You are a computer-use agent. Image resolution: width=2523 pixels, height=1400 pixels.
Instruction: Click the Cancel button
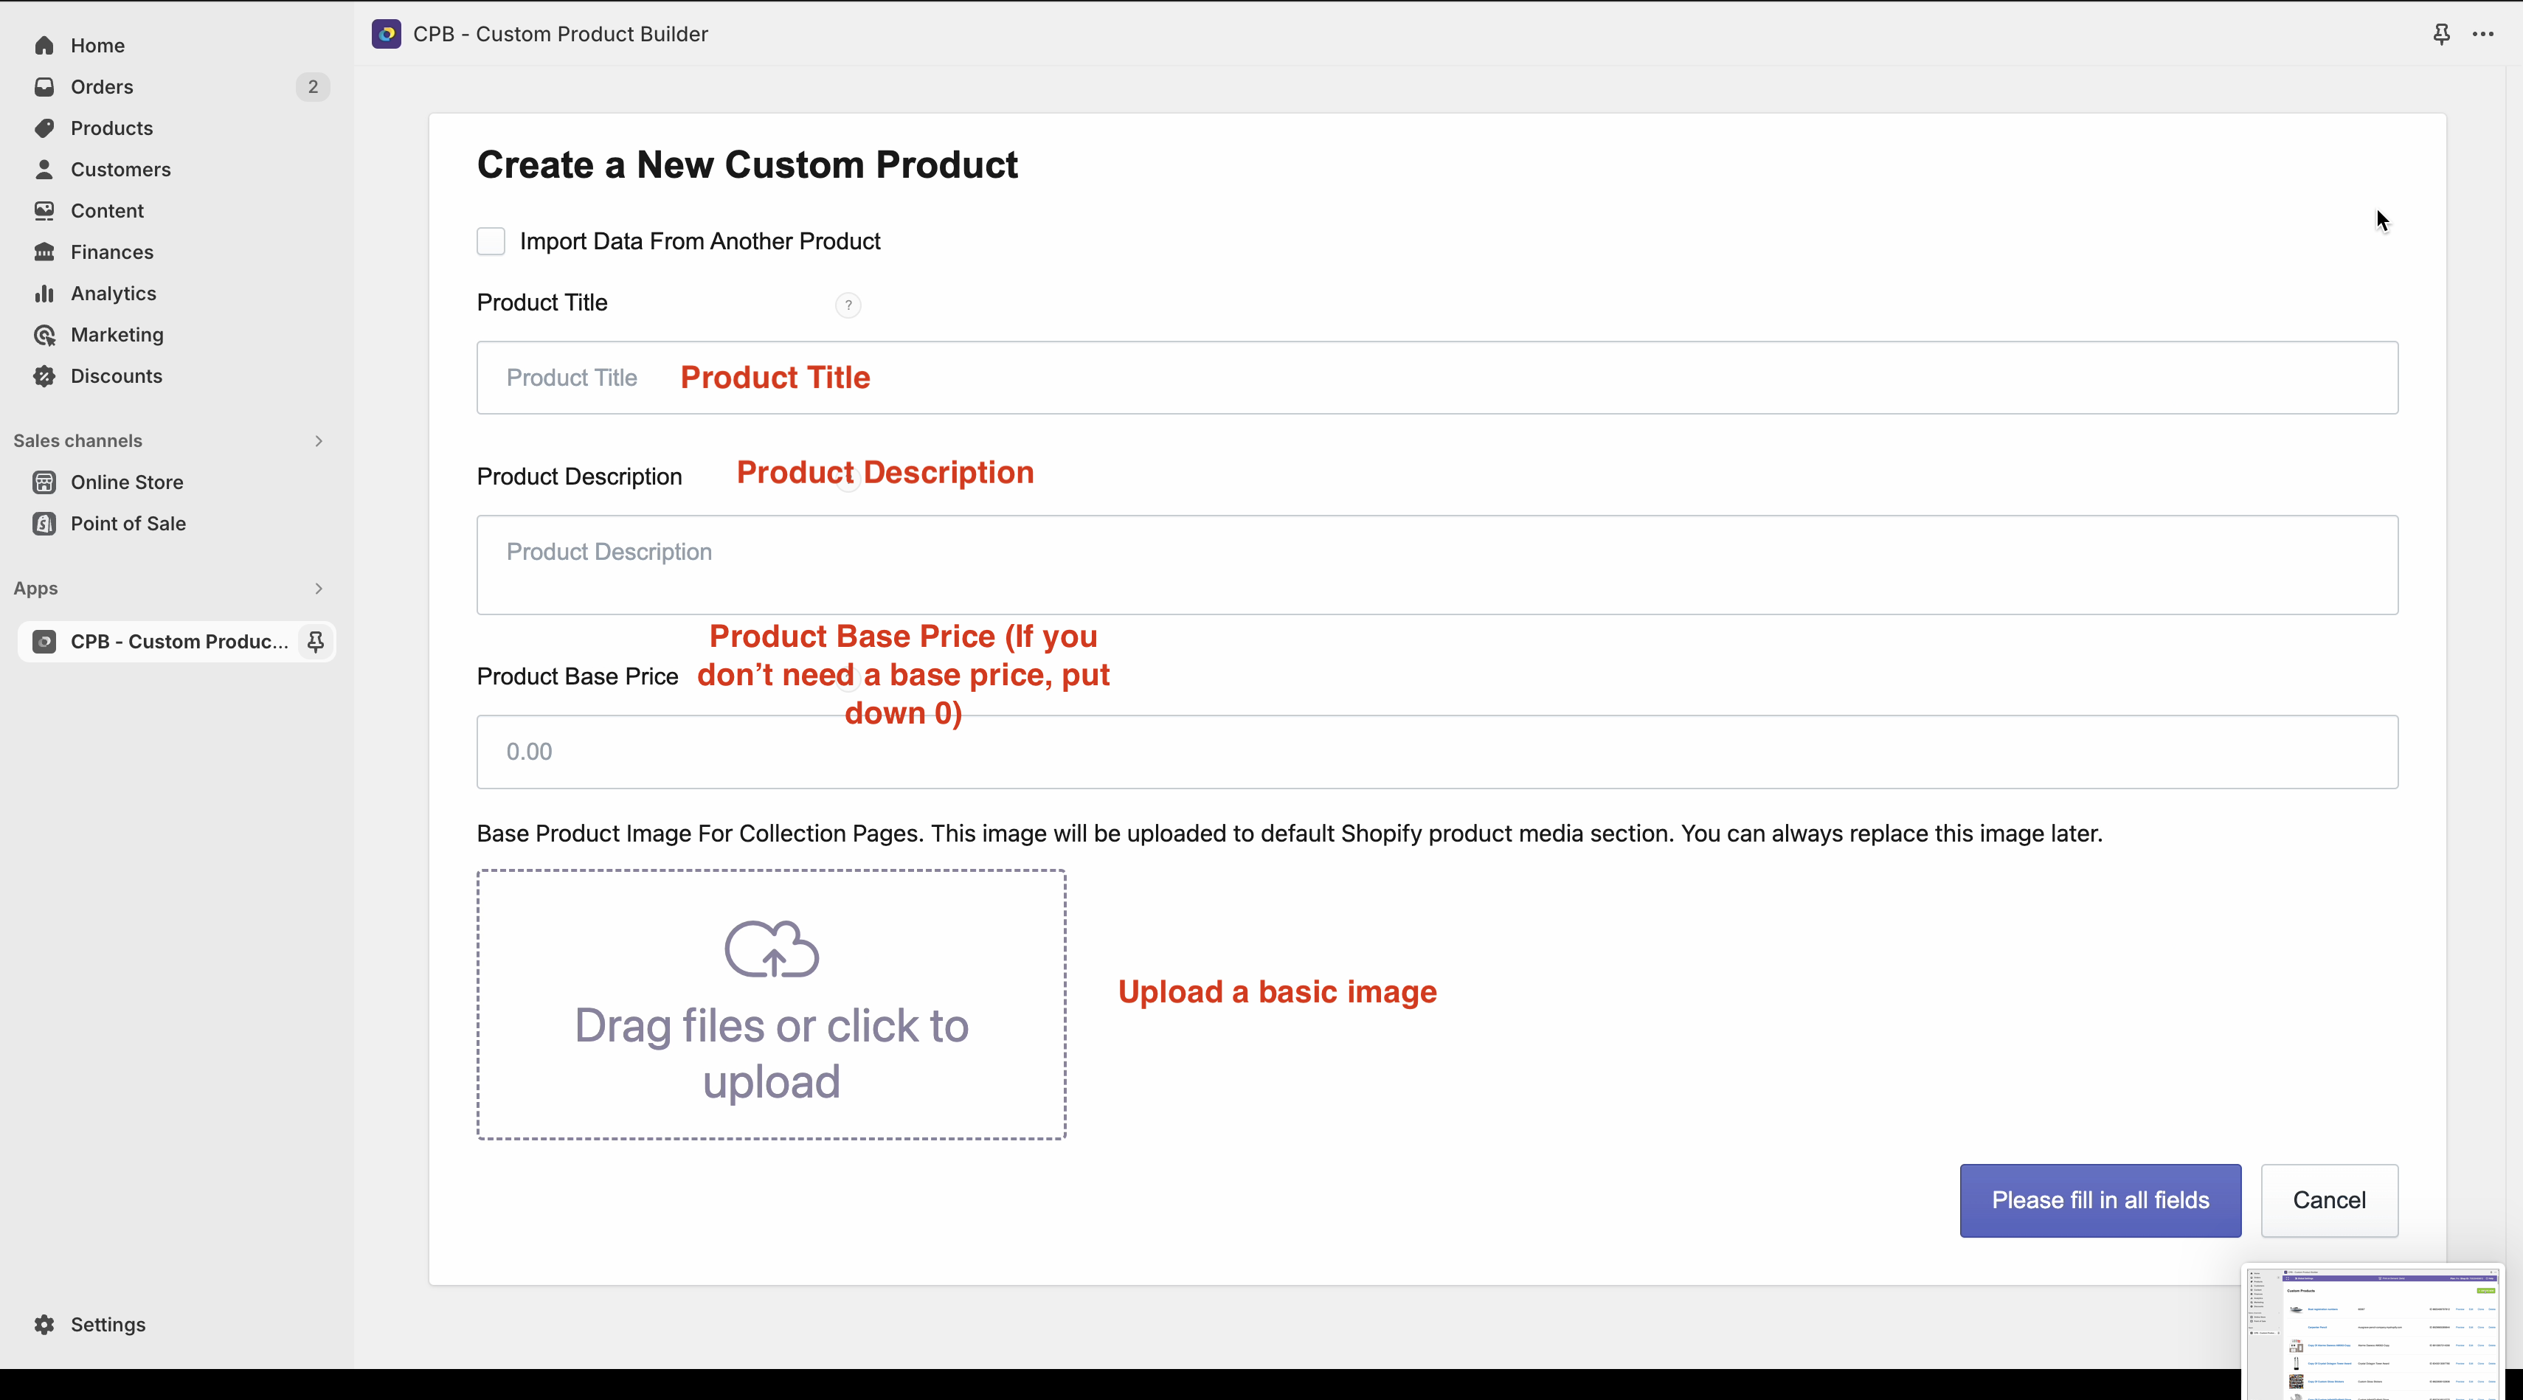point(2329,1200)
